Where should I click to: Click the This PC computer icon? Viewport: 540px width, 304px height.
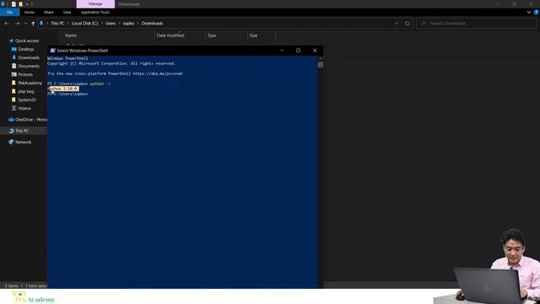click(x=11, y=131)
